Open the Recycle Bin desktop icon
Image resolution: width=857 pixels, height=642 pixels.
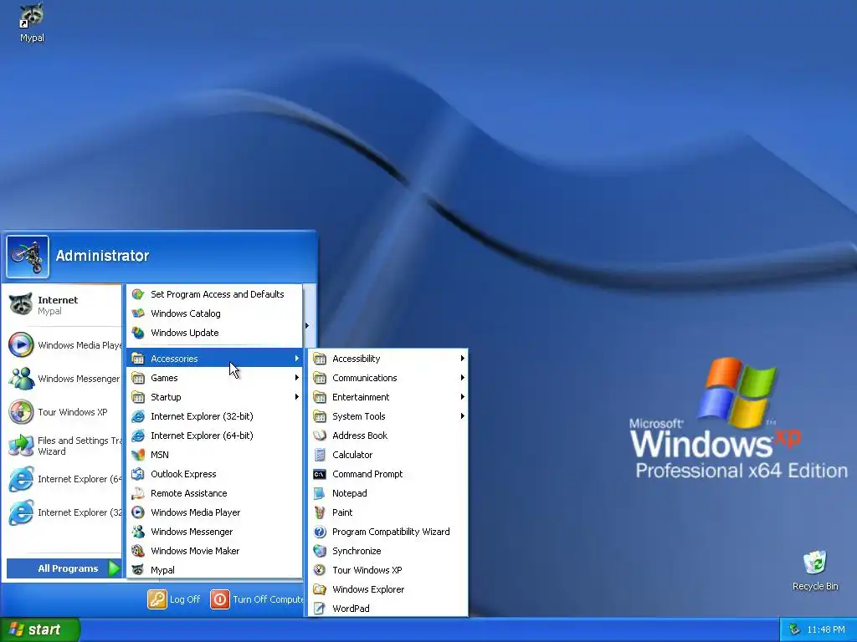pyautogui.click(x=815, y=563)
